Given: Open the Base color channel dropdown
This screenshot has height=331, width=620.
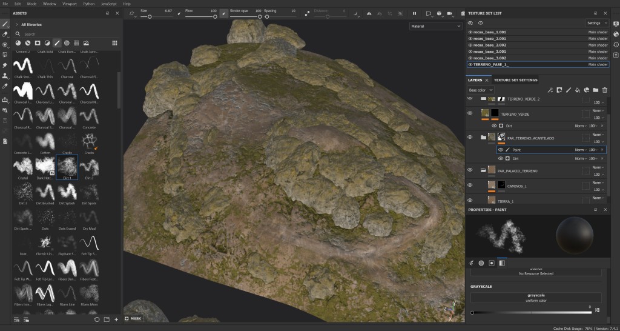Looking at the screenshot, I should click(481, 90).
